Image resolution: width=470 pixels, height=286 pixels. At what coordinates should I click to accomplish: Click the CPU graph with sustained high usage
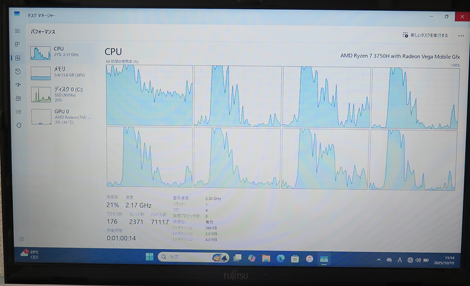coord(149,95)
